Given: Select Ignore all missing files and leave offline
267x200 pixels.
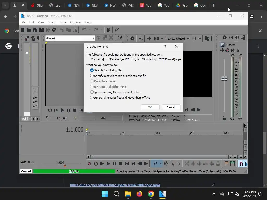Looking at the screenshot, I should [x=120, y=98].
